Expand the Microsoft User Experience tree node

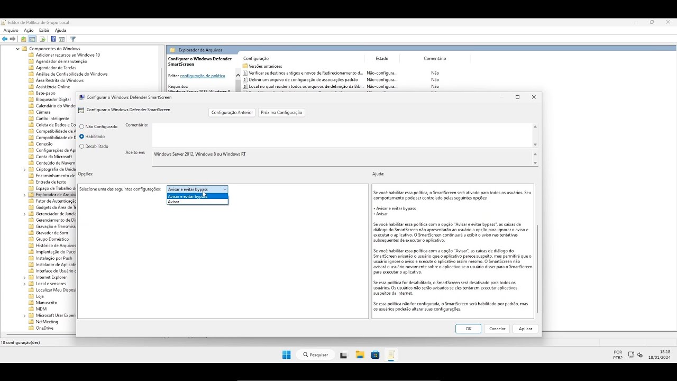tap(24, 315)
